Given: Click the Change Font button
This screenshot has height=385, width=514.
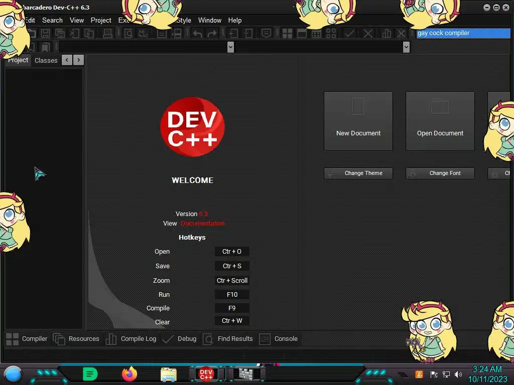Looking at the screenshot, I should [440, 173].
